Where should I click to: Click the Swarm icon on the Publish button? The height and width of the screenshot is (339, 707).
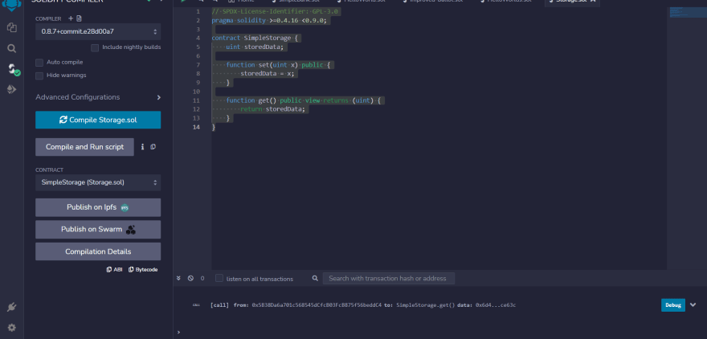click(130, 230)
